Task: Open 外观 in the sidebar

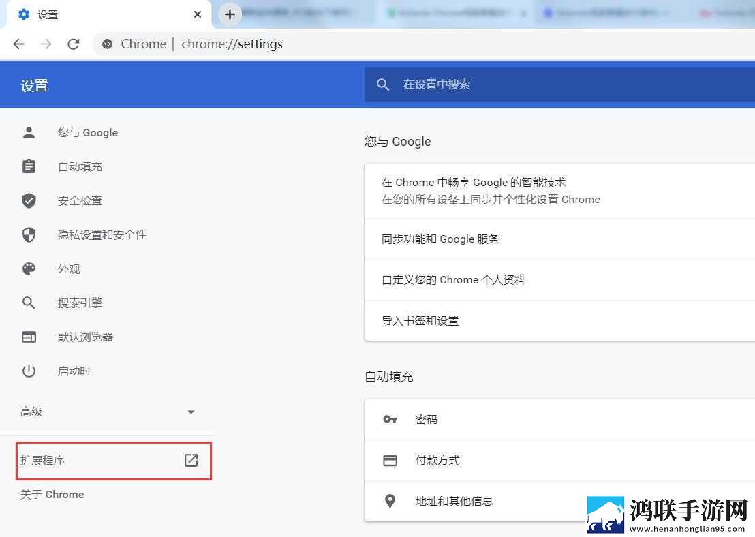Action: tap(69, 269)
